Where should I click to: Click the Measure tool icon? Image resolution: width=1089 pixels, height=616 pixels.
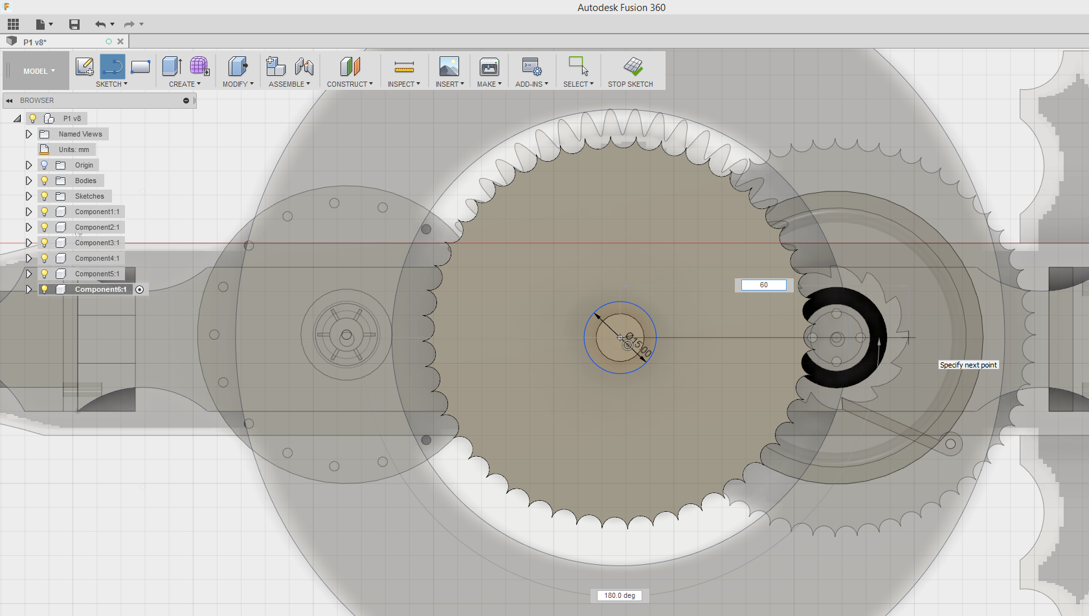tap(404, 66)
